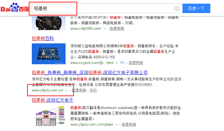Click the V2 verification badge icon
Screen dimensions: 224x131
pos(122,63)
